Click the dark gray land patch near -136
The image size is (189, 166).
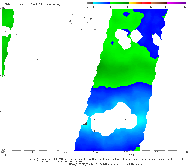coord(86,124)
